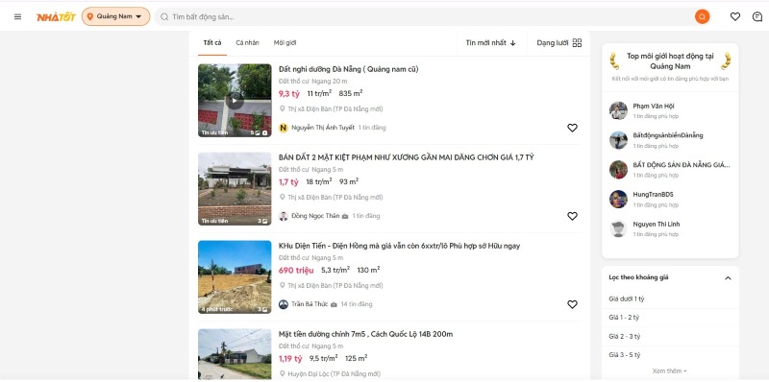The height and width of the screenshot is (382, 769).
Task: Click Đồng Ngọc Thân avatar icon
Action: 283,216
